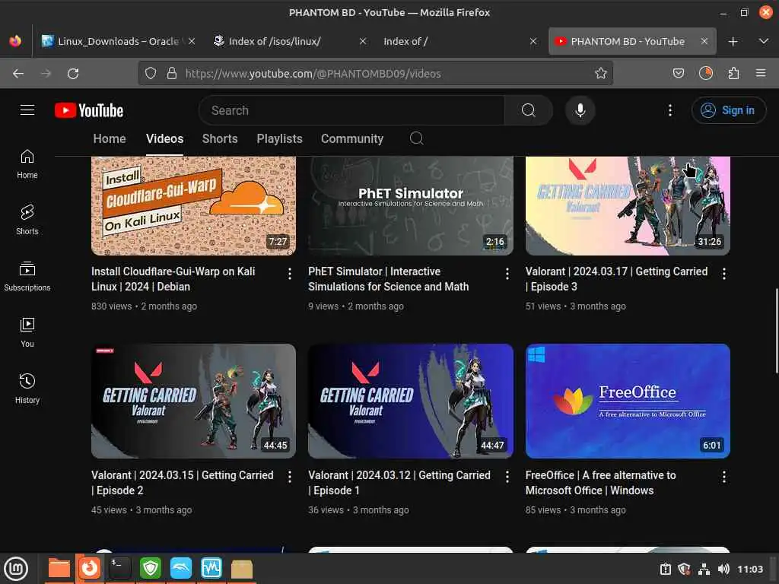779x584 pixels.
Task: Open Firefox application menu
Action: 761,74
